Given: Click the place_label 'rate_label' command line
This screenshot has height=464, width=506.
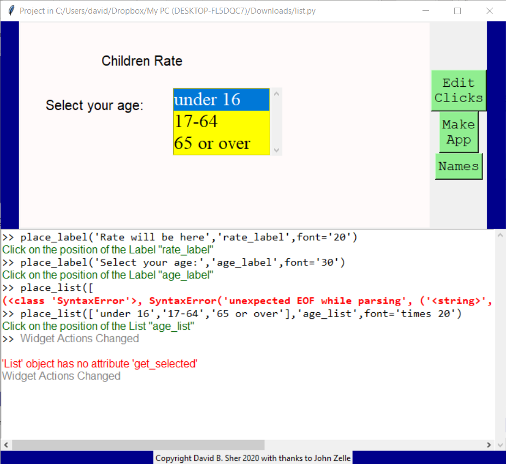Looking at the screenshot, I should 180,237.
